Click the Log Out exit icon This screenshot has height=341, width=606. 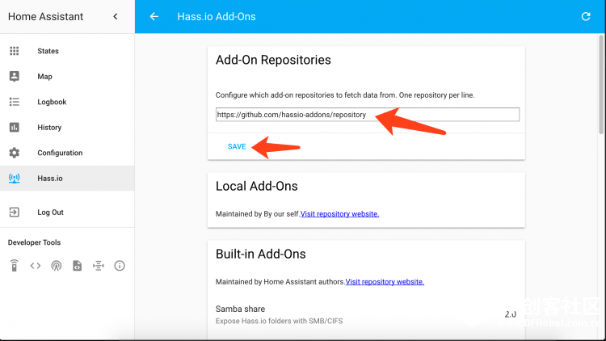(15, 213)
